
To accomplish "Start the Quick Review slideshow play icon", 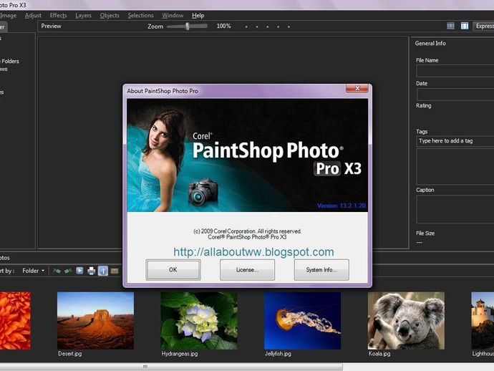I will click(x=79, y=271).
